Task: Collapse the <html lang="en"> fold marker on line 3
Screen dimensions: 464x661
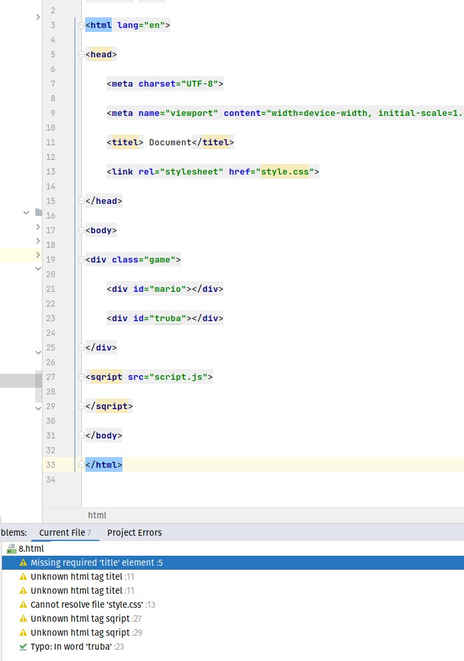Action: (81, 25)
